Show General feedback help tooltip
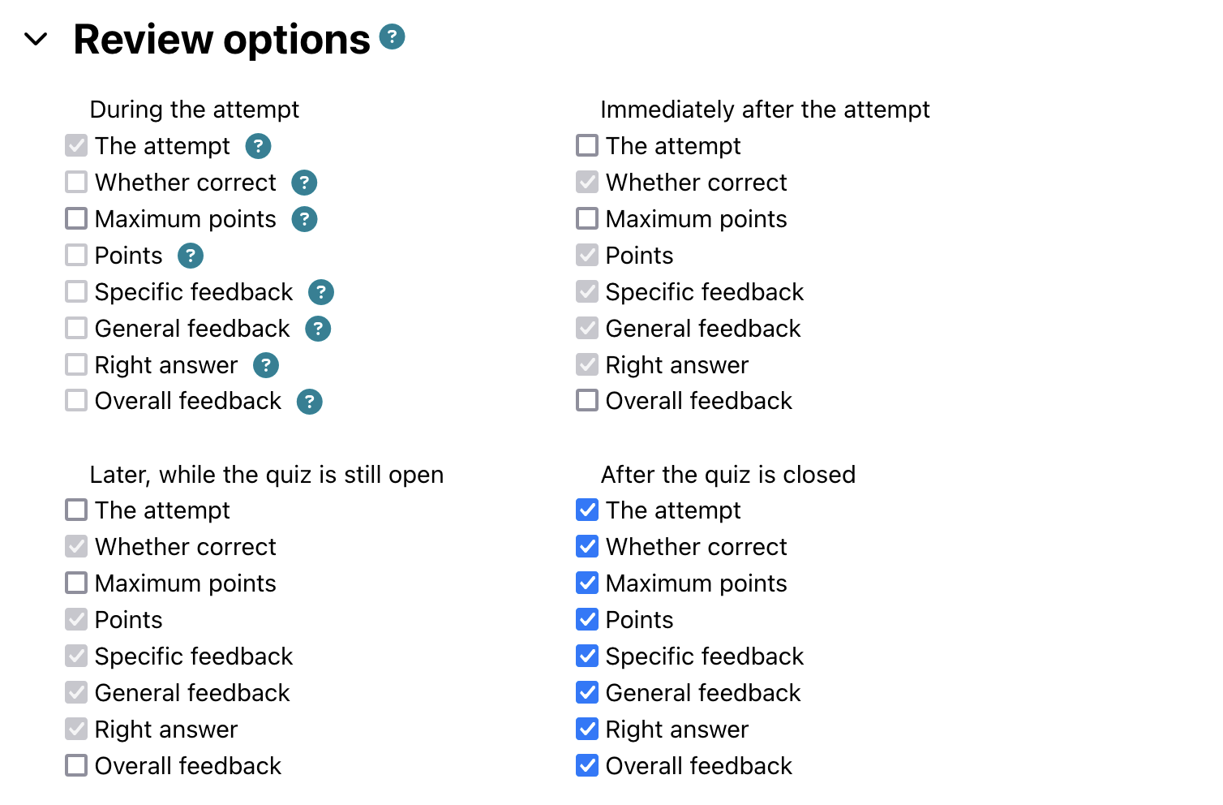This screenshot has height=805, width=1223. coord(318,329)
